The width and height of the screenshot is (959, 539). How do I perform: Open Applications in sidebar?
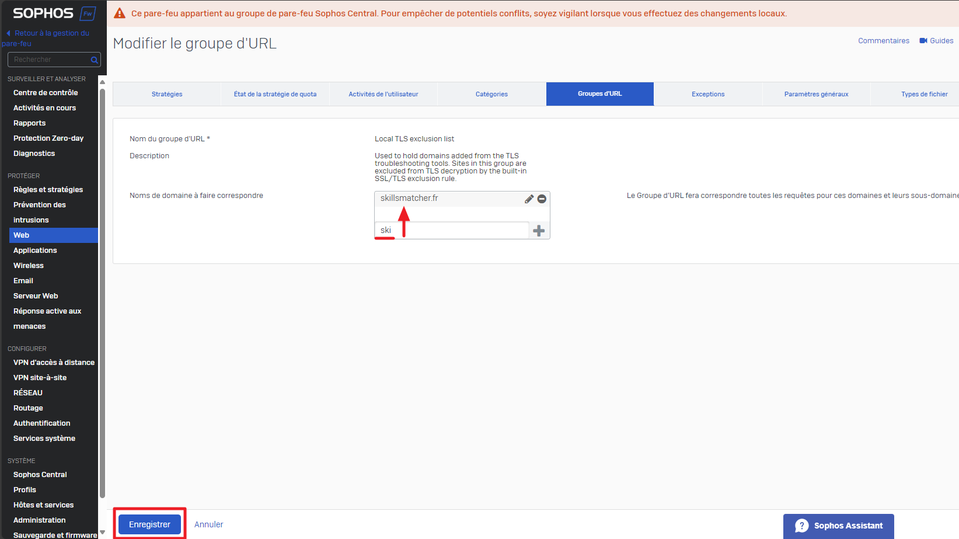click(35, 251)
